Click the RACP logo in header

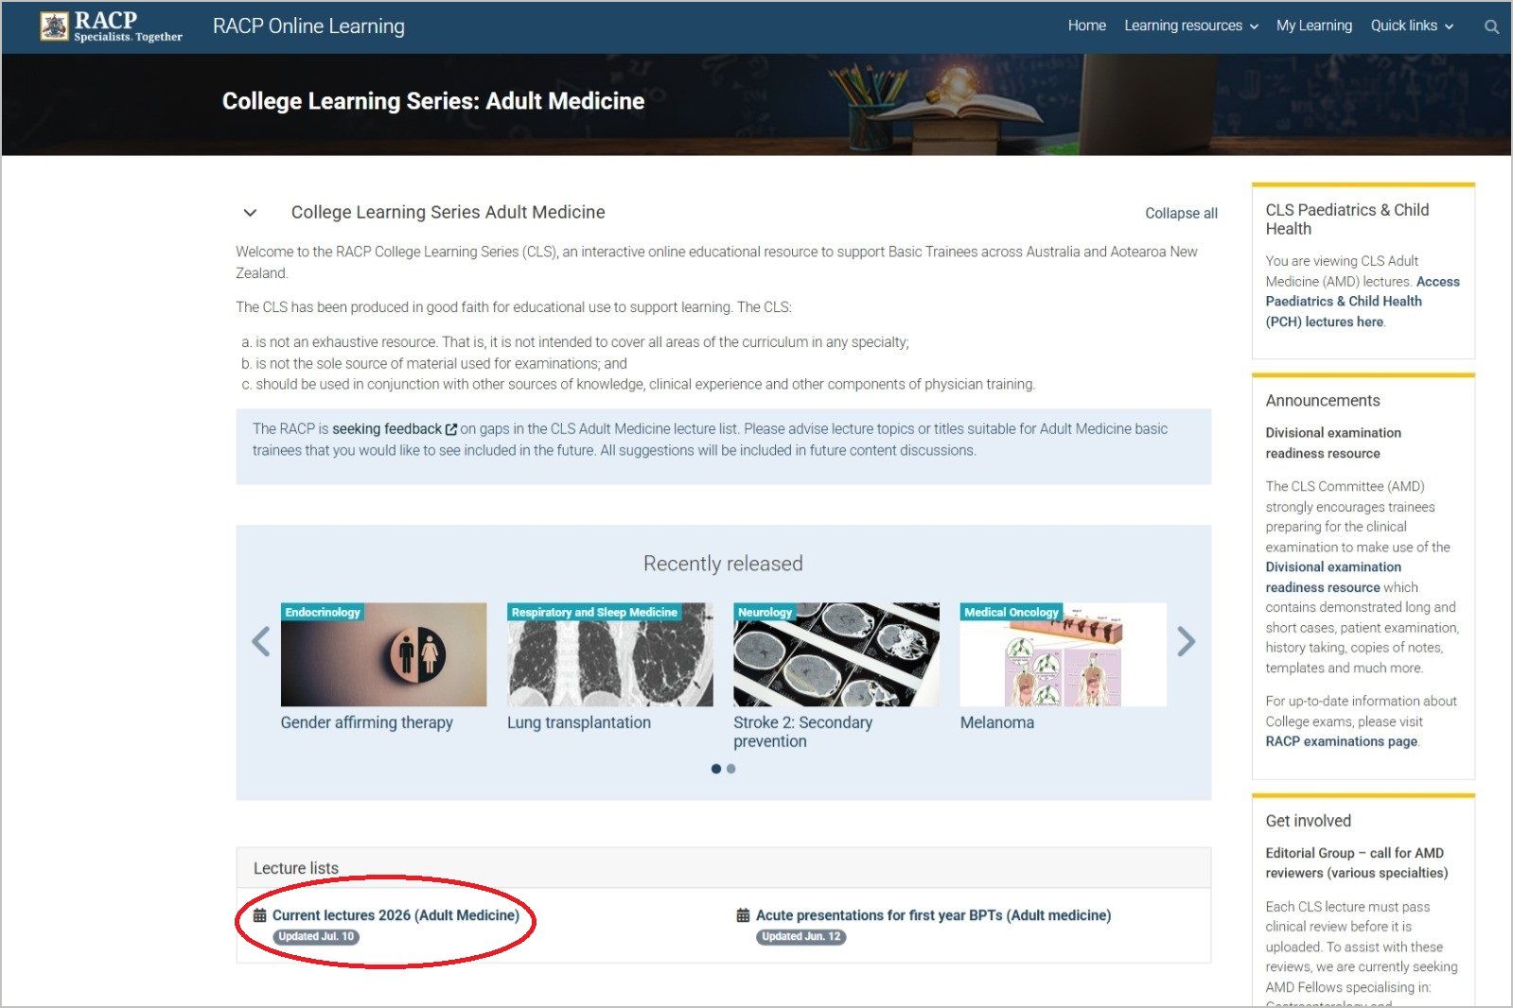coord(112,26)
